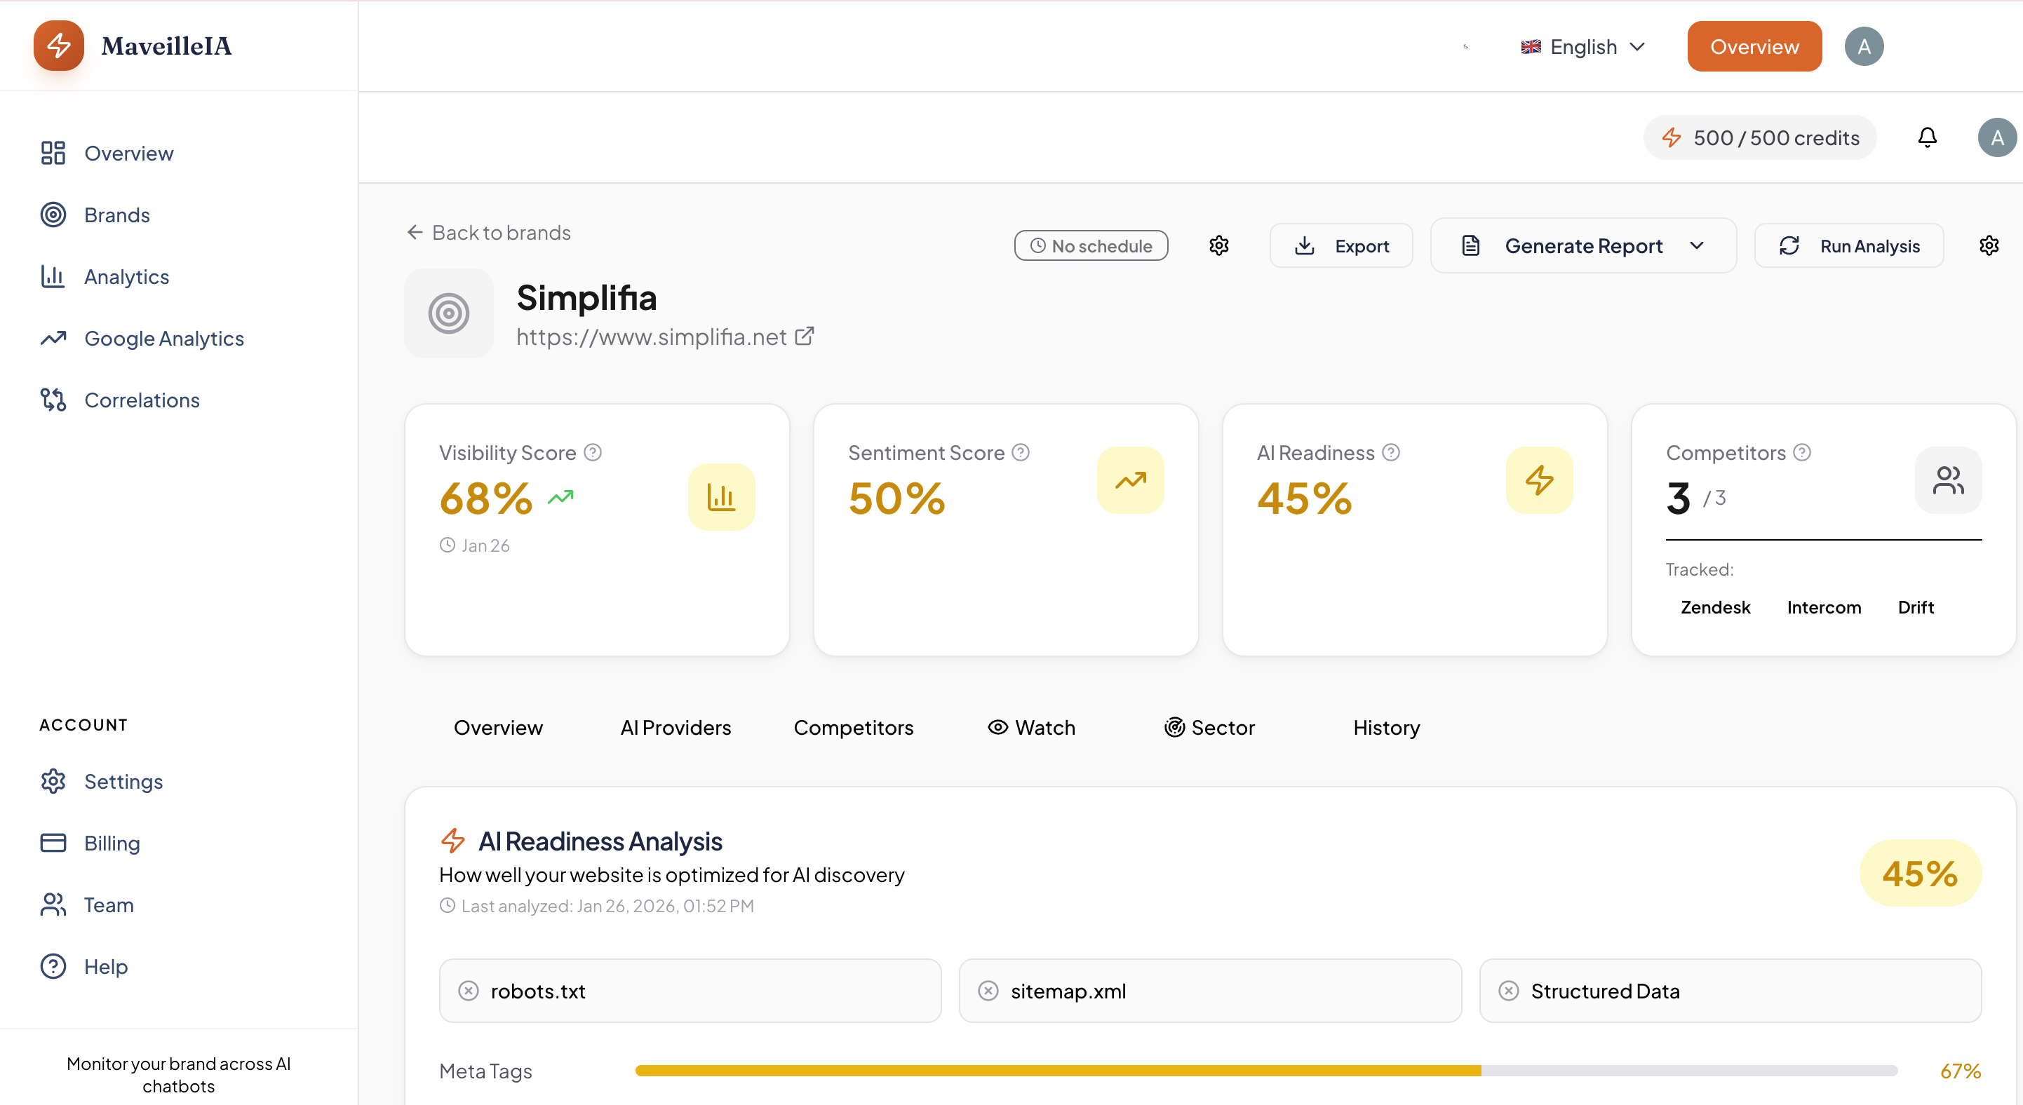Switch to the AI Providers tab
Screen dimensions: 2023x1105
[676, 726]
